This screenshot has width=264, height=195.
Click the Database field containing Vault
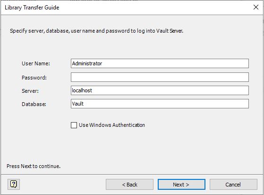click(160, 104)
